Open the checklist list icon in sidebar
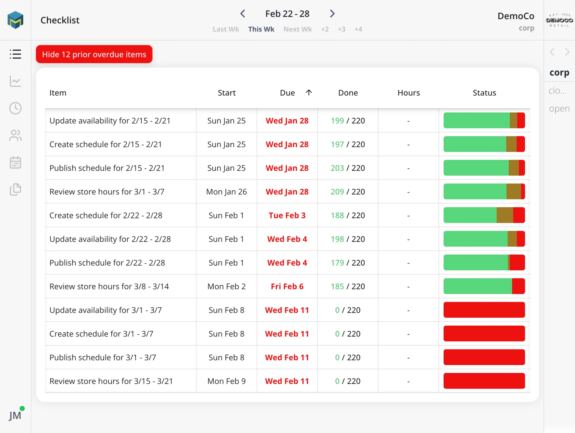This screenshot has height=433, width=575. coord(15,54)
